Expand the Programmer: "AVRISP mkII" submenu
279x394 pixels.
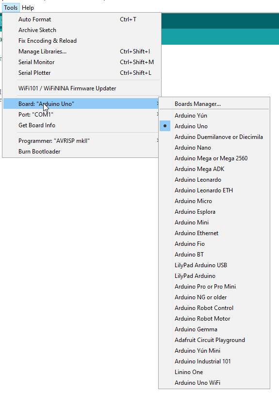(x=81, y=141)
